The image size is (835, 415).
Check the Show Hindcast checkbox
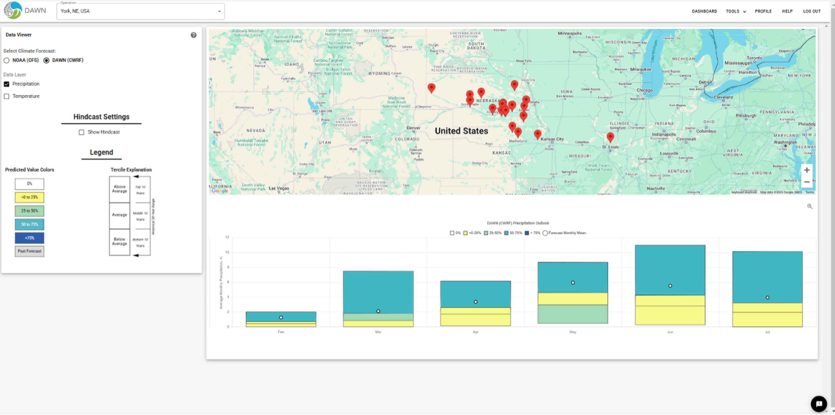coord(81,132)
